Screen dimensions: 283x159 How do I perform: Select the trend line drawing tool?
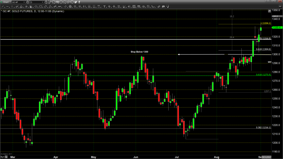point(2,7)
